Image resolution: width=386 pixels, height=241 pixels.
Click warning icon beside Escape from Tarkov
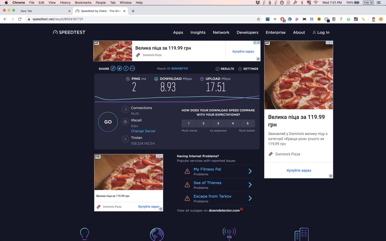click(187, 199)
